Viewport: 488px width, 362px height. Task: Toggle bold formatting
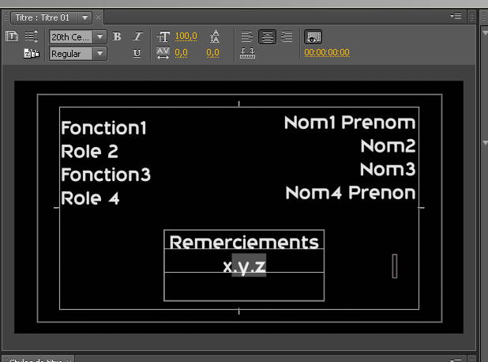[x=117, y=36]
